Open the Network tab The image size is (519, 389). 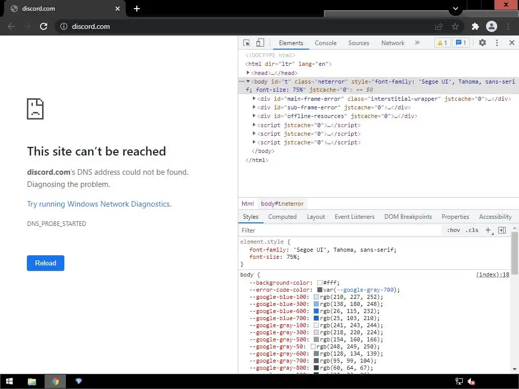(x=393, y=43)
